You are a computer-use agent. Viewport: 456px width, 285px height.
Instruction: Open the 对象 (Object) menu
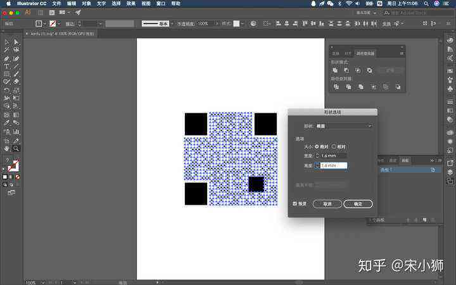point(86,4)
